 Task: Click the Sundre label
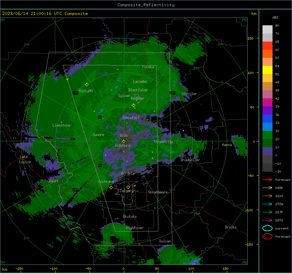click(x=98, y=134)
